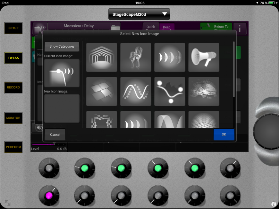The image size is (279, 209).
Task: Click Show Categories button
Action: (x=62, y=46)
